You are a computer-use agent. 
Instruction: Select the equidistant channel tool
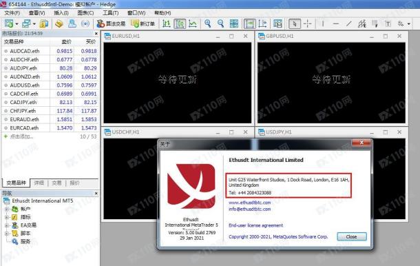pyautogui.click(x=362, y=24)
